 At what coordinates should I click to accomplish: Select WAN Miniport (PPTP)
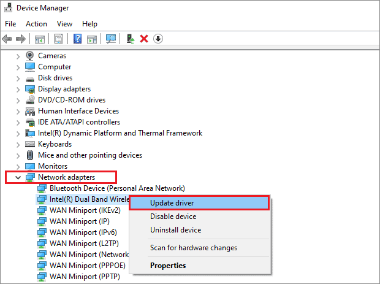[x=85, y=277]
